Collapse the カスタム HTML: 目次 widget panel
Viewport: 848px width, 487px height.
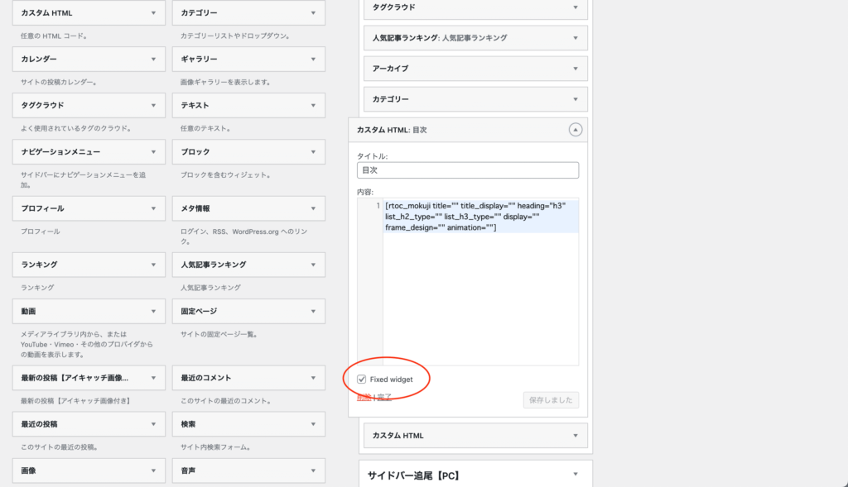(x=575, y=130)
